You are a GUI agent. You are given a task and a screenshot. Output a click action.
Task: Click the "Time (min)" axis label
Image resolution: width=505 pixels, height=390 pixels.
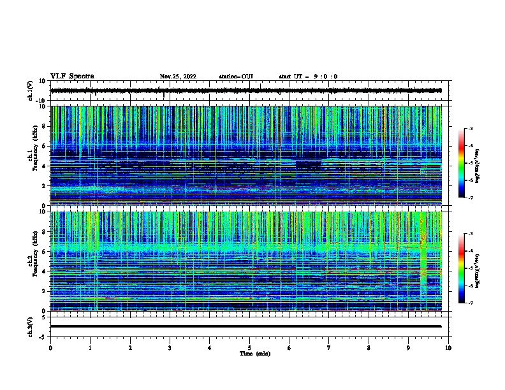coord(255,354)
